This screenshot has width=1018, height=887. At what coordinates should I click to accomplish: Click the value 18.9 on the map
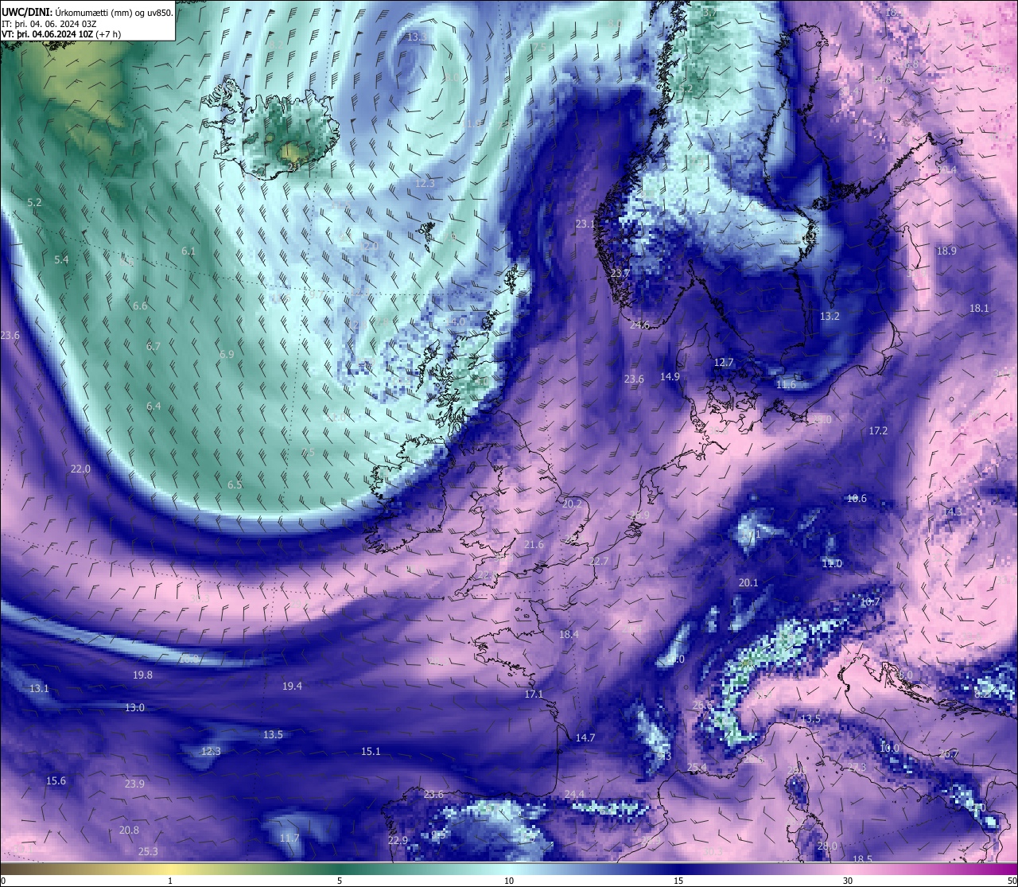tap(946, 251)
